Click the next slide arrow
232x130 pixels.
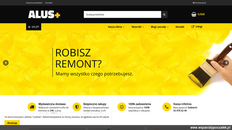(x=226, y=63)
